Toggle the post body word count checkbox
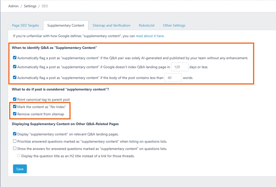 pos(15,78)
